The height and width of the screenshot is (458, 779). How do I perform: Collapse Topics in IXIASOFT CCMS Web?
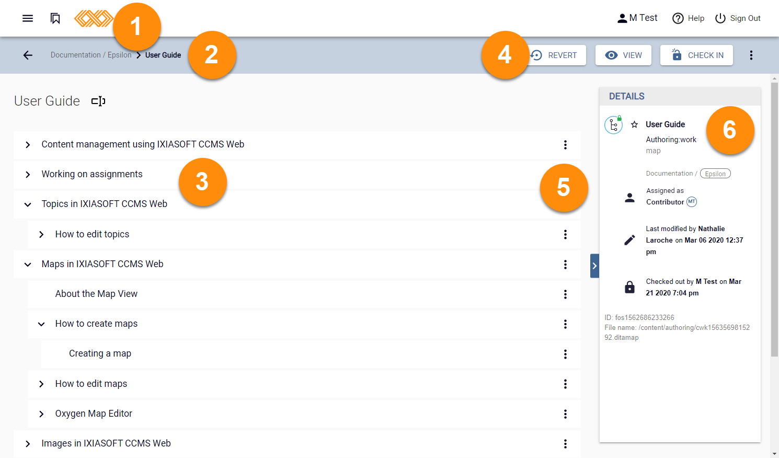[x=28, y=204]
